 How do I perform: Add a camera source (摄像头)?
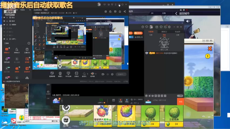[60, 74]
